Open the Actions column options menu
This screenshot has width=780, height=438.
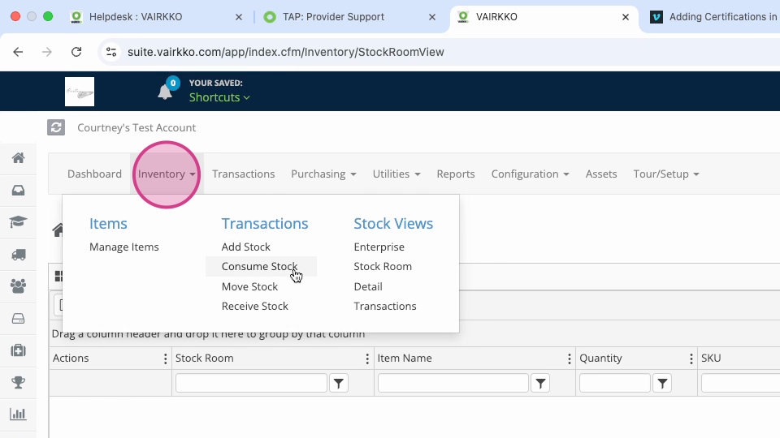coord(165,359)
